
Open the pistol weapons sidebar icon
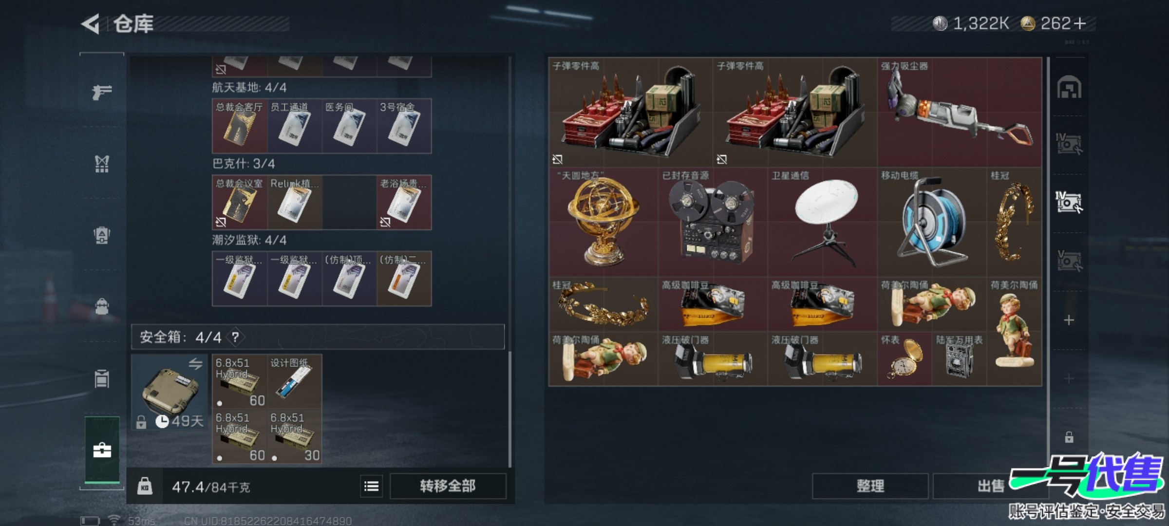[x=102, y=91]
